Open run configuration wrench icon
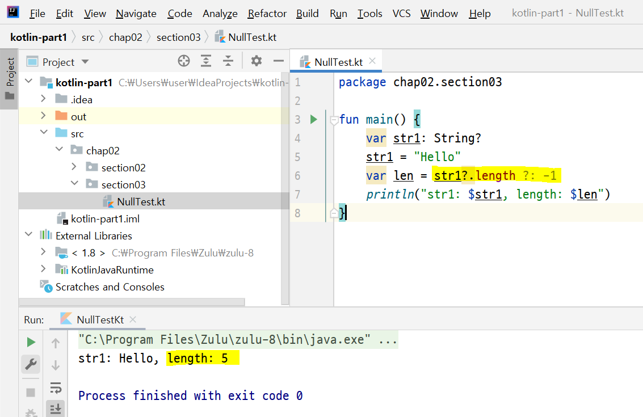 pyautogui.click(x=31, y=364)
